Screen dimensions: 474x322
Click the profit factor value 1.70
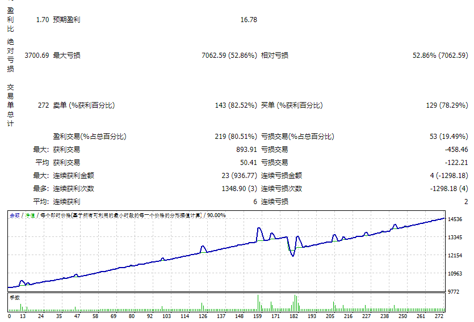click(x=43, y=20)
